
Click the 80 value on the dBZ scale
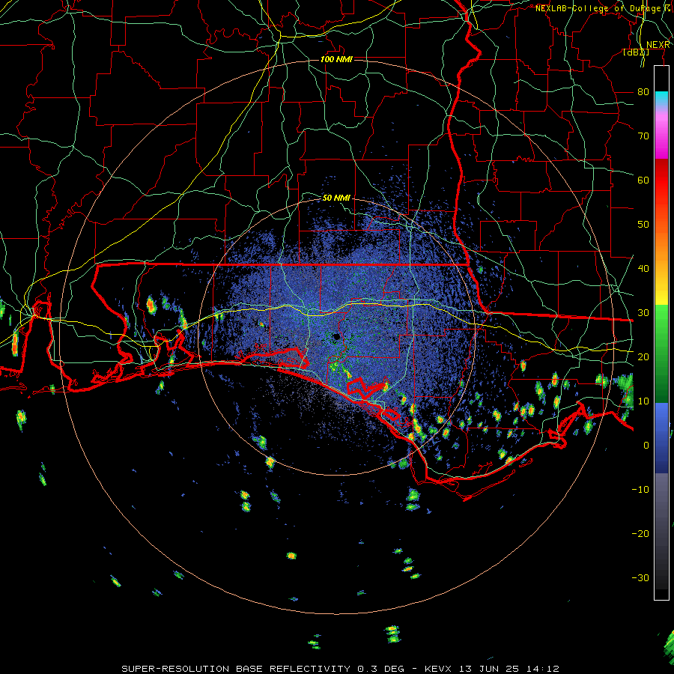pos(643,92)
